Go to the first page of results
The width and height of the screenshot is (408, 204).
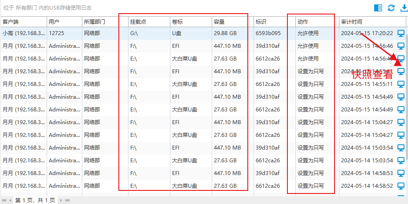(x=4, y=200)
